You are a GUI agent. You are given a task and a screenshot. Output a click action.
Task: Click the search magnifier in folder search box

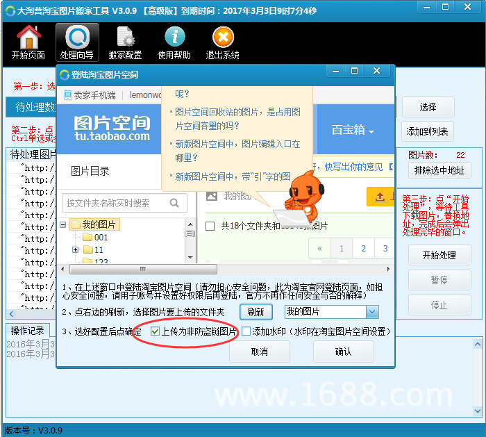click(x=174, y=203)
